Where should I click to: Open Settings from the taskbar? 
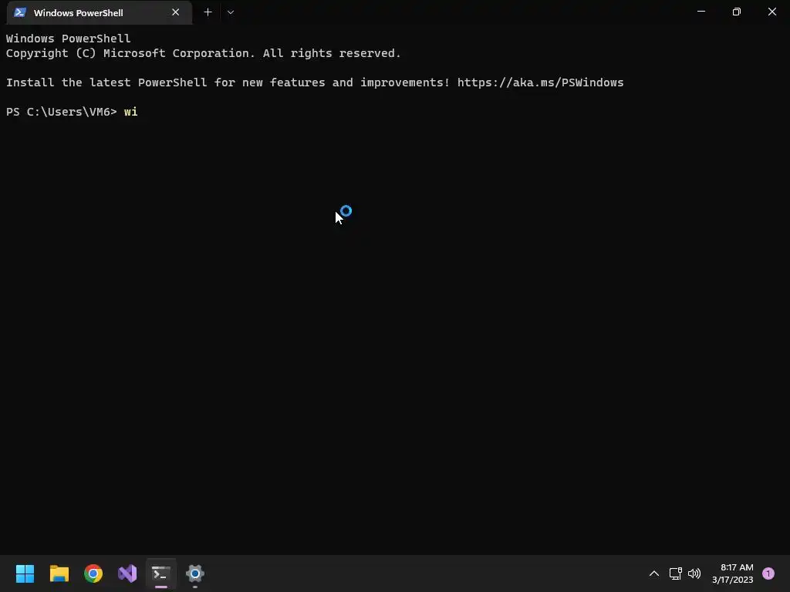tap(195, 573)
